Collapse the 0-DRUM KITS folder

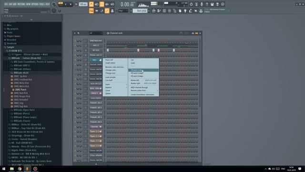click(15, 51)
